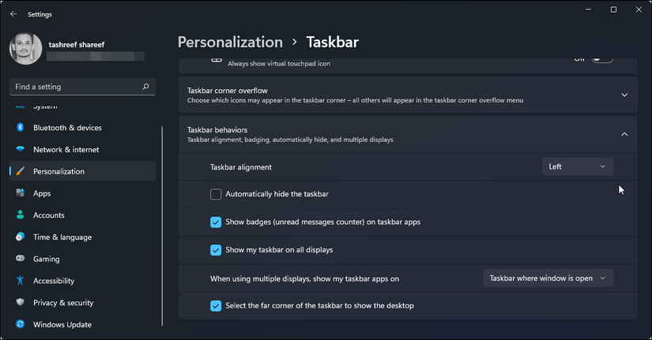Open Accessibility settings in sidebar
Viewport: 652px width, 340px height.
[54, 281]
